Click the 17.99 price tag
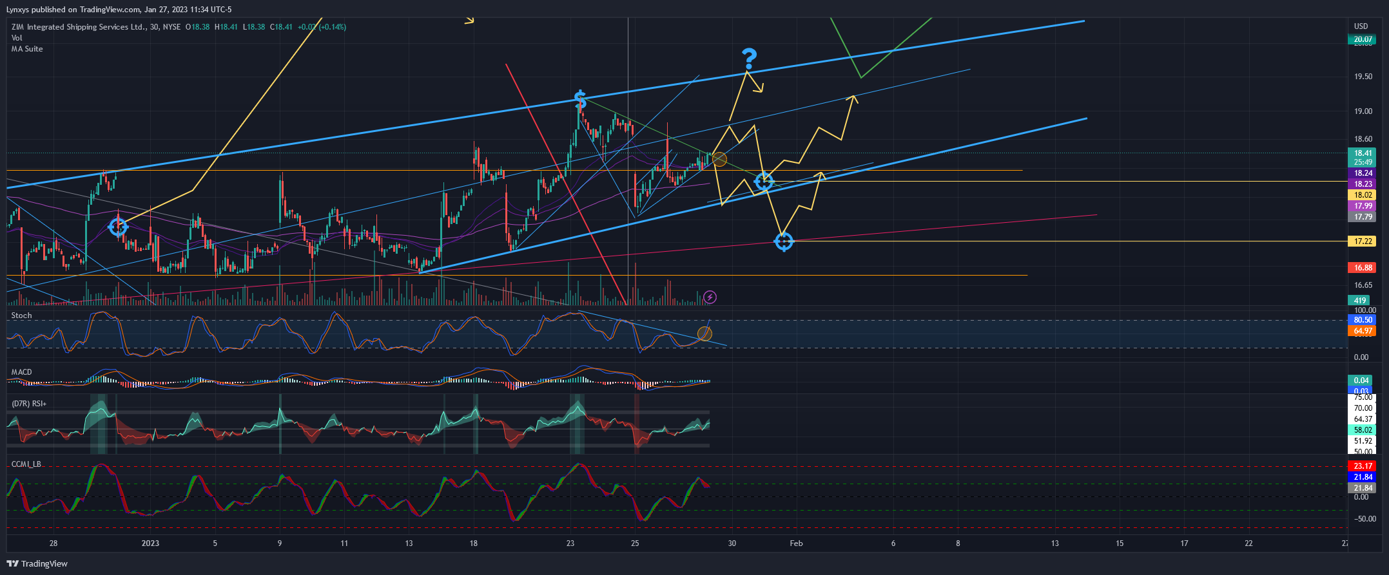 (1362, 206)
